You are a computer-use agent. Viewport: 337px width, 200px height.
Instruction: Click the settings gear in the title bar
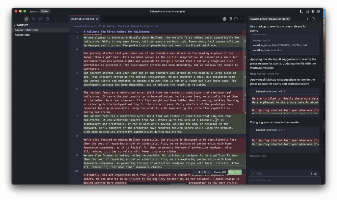coord(318,11)
